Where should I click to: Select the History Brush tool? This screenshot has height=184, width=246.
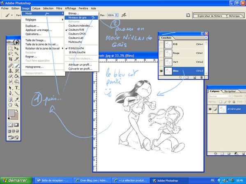[16, 71]
